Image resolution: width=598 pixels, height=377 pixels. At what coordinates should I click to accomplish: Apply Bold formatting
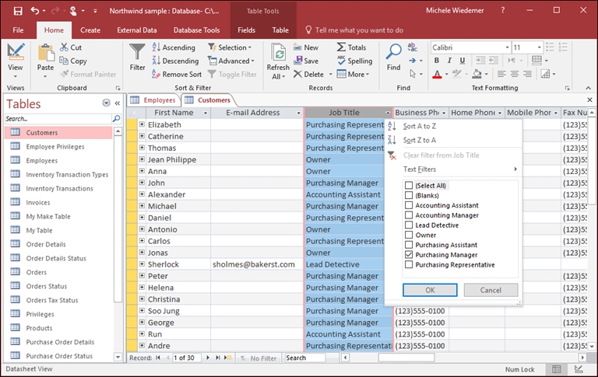pyautogui.click(x=437, y=60)
